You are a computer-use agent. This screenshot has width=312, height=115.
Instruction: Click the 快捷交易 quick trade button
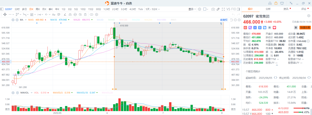pyautogui.click(x=305, y=27)
